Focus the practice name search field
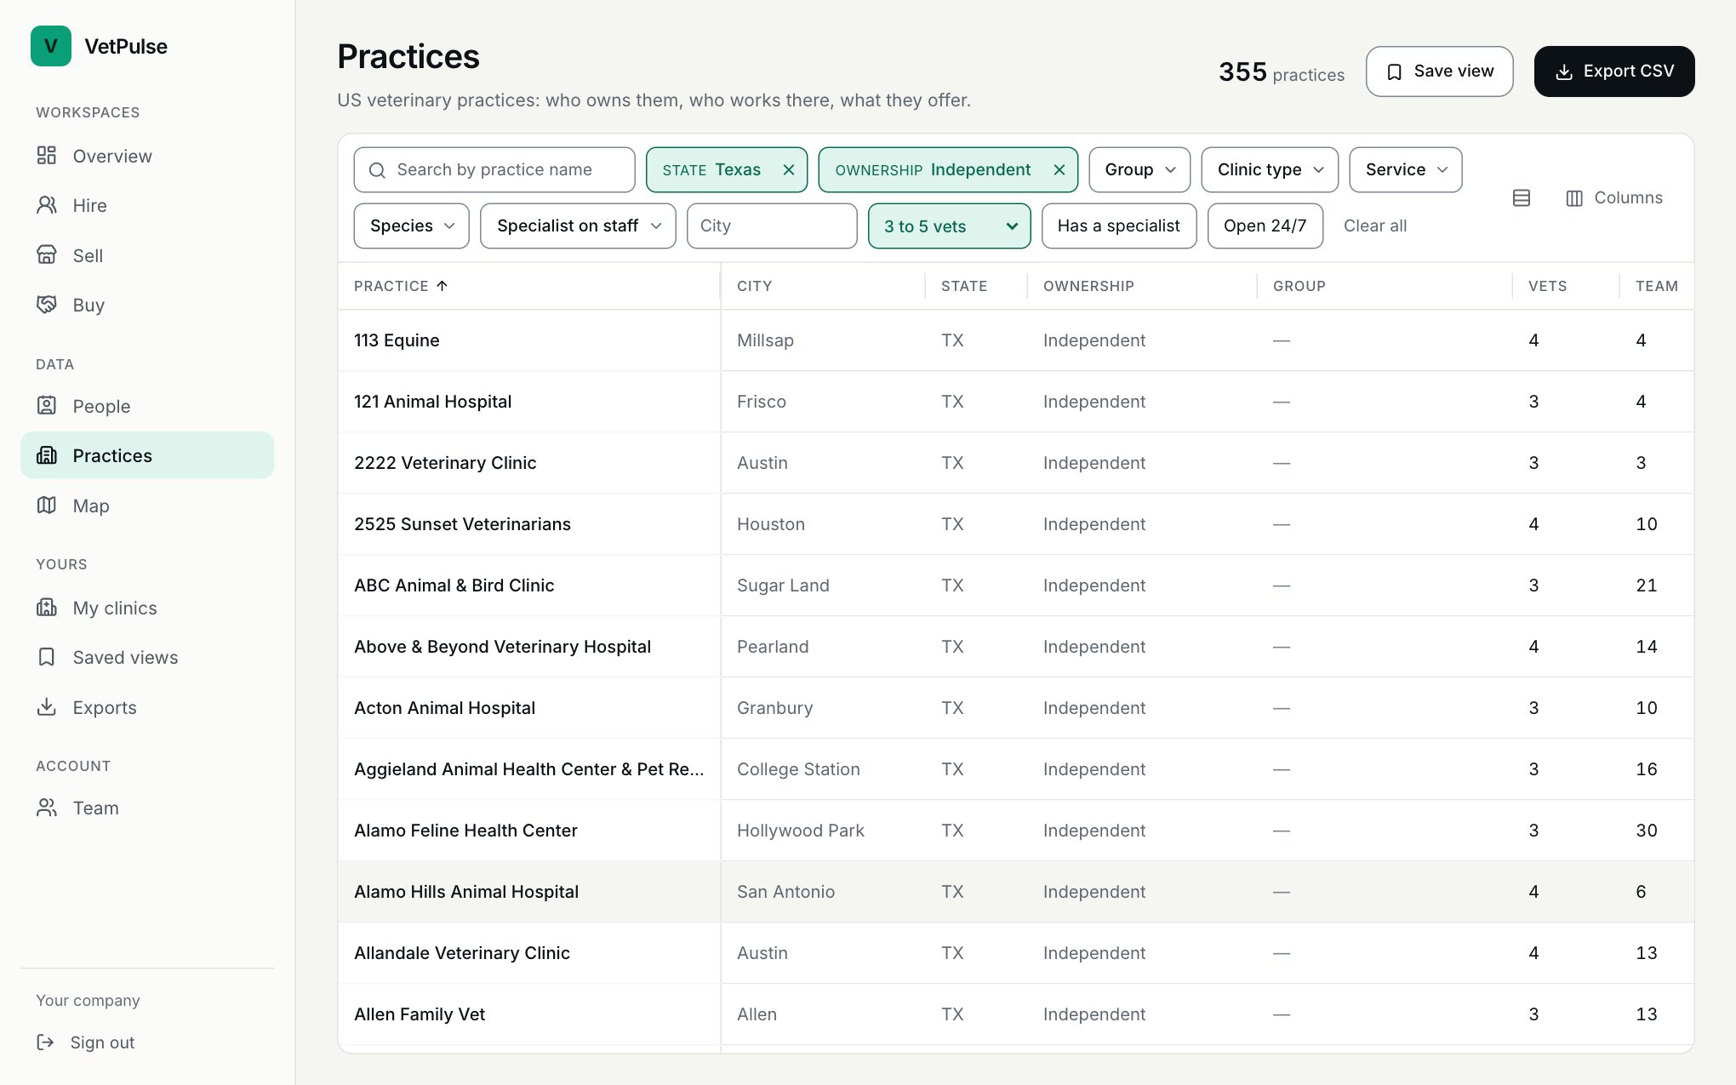1736x1085 pixels. click(x=494, y=170)
